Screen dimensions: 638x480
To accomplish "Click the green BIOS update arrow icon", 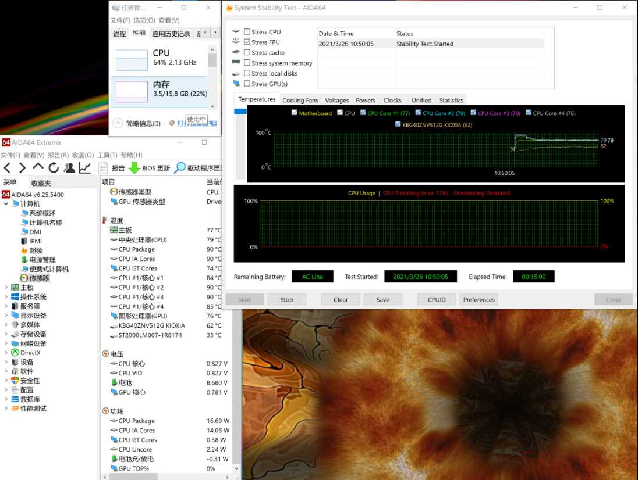I will [x=134, y=168].
